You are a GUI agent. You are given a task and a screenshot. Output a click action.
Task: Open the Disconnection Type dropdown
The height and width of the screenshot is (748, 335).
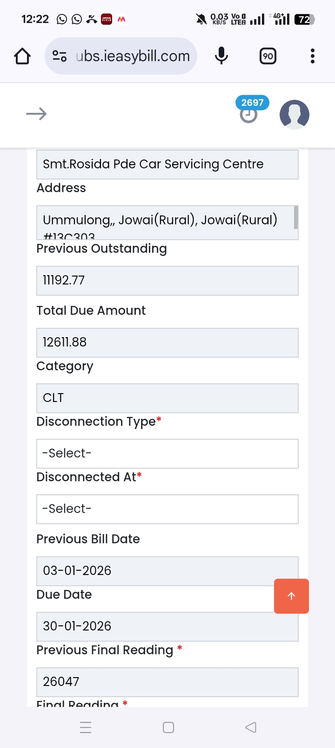pos(167,453)
